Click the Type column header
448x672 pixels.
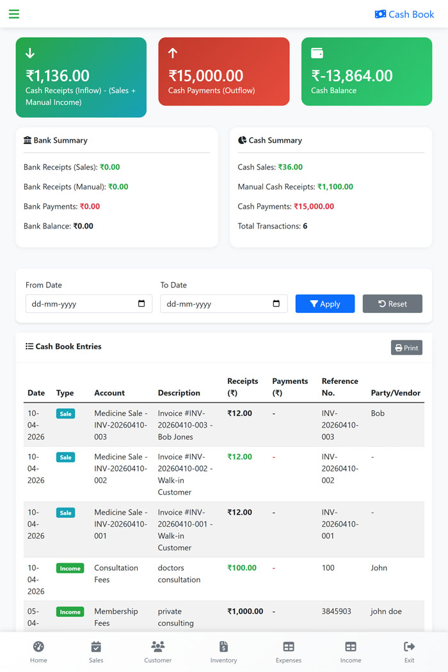coord(65,393)
